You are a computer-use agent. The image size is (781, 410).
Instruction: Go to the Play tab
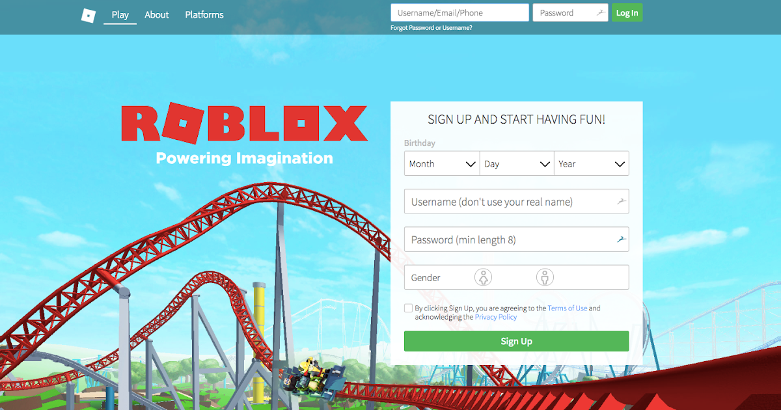point(120,14)
